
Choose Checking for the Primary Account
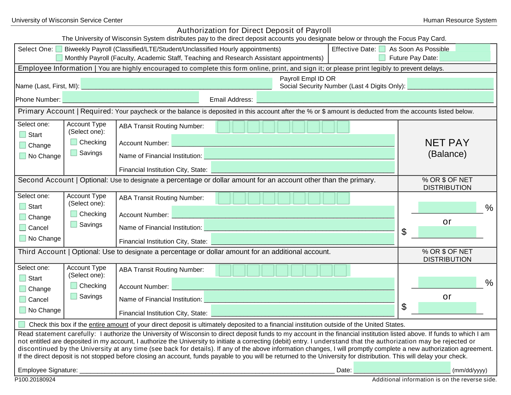coord(74,142)
